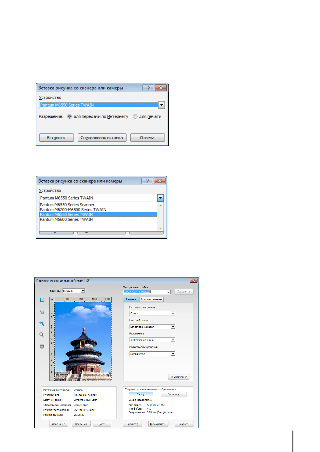Screen dimensions: 320x452
Task: Click the icon below the zoom out tool
Action: (42, 347)
